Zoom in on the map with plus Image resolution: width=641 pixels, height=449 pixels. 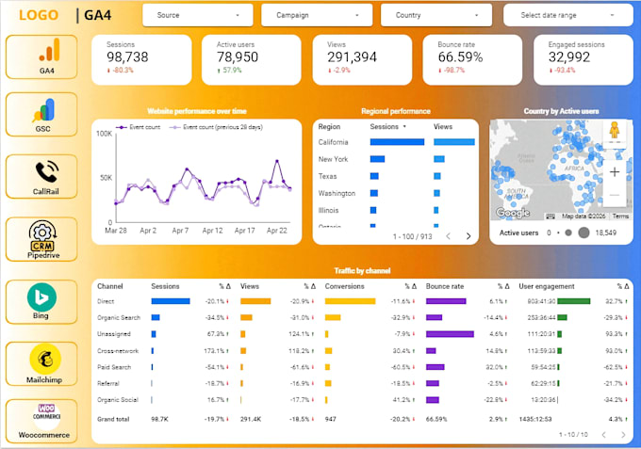[614, 172]
